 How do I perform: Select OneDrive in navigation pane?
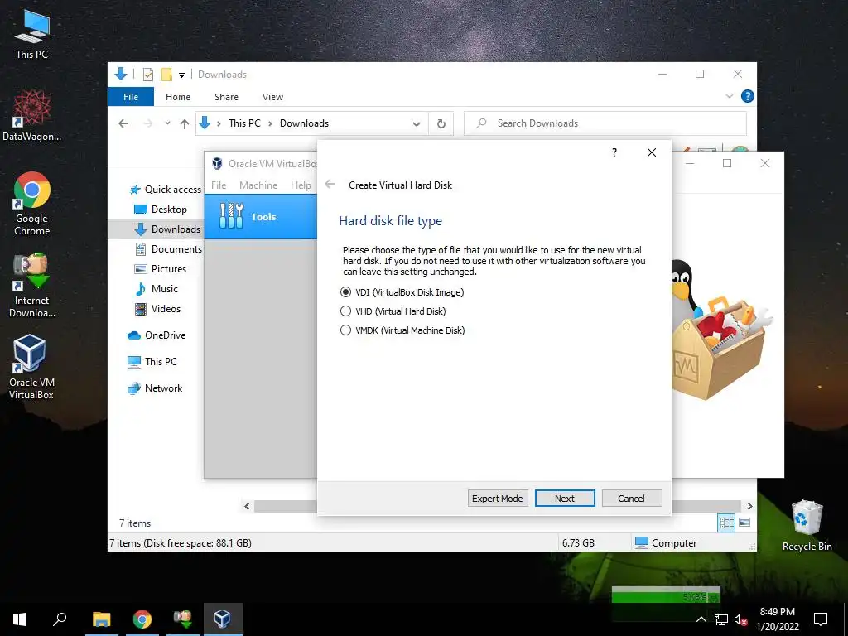[157, 335]
